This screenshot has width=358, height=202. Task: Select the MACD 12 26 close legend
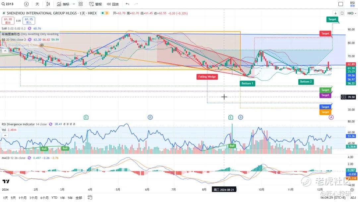click(14, 158)
